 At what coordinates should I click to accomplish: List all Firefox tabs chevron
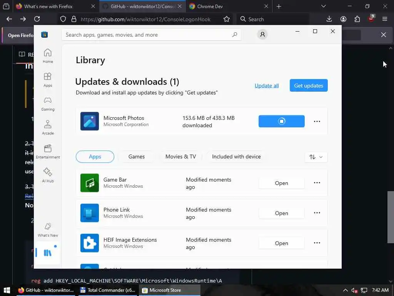coord(323,6)
